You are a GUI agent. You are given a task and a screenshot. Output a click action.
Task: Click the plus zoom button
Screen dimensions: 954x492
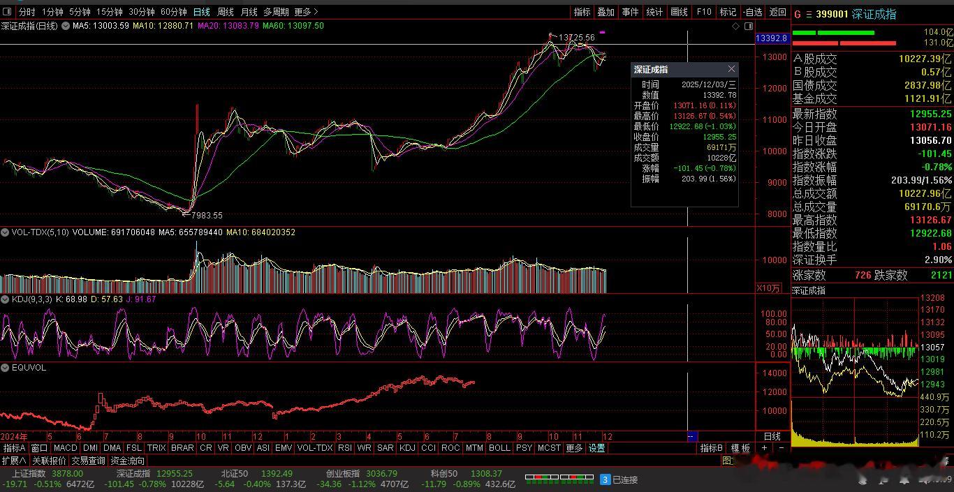764,448
